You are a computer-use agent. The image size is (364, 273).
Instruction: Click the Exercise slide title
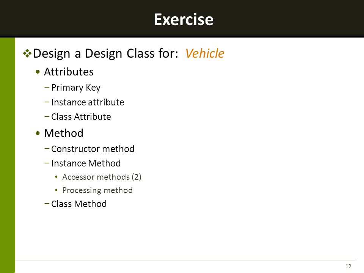coord(184,19)
